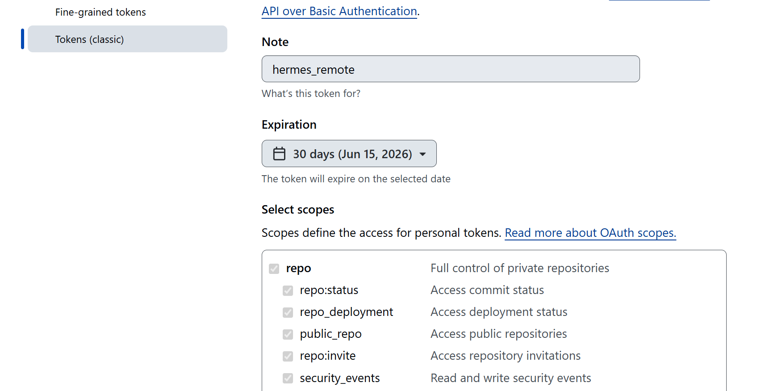Viewport: 757px width, 391px height.
Task: Click 'Access deployment status' description
Action: coord(499,312)
